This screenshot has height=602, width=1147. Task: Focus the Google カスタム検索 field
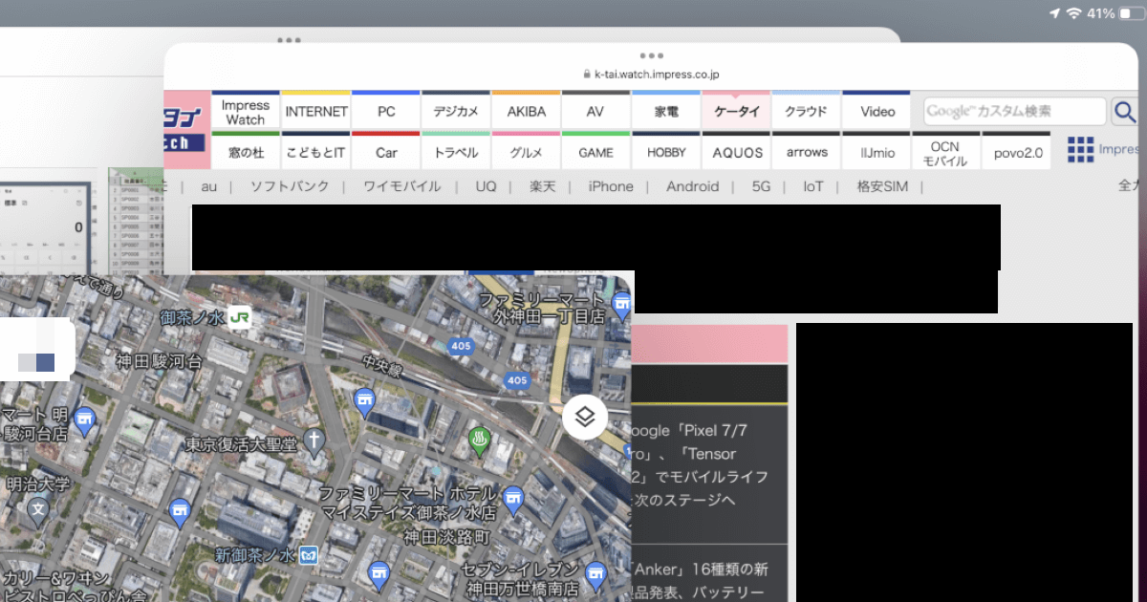1014,112
